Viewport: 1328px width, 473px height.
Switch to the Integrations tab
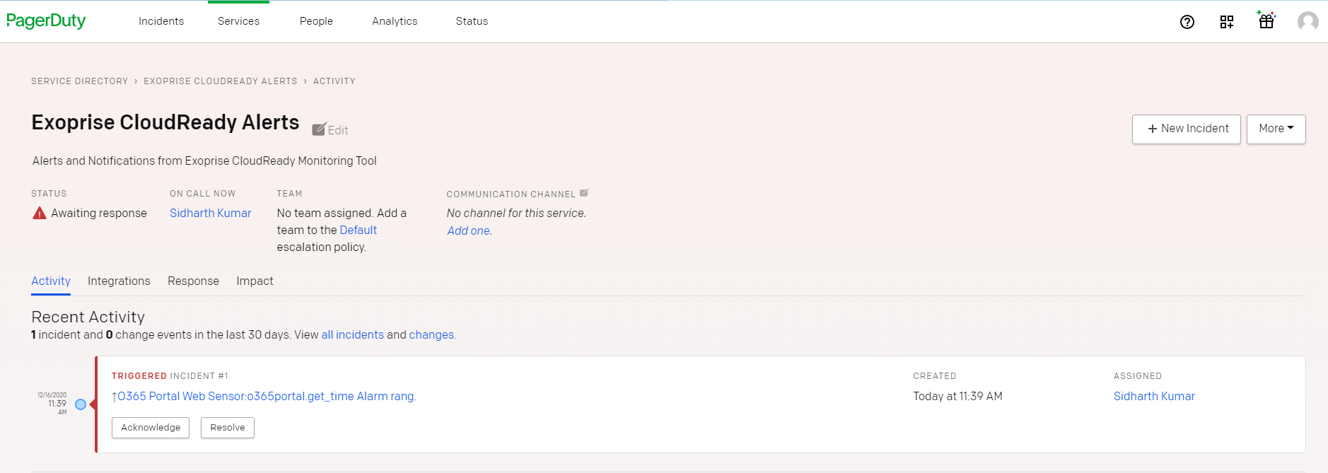pyautogui.click(x=119, y=281)
